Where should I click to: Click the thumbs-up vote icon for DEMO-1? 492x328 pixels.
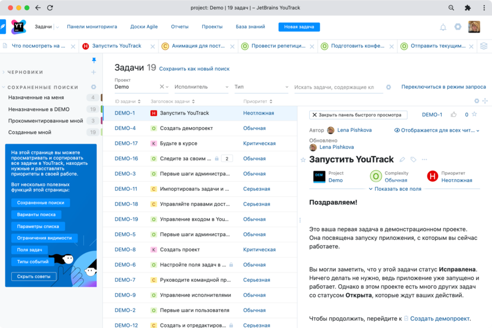454,115
